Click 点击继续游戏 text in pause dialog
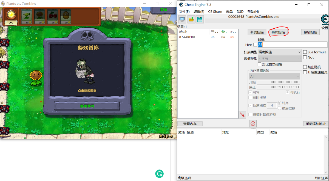The height and width of the screenshot is (181, 329). coord(87,91)
